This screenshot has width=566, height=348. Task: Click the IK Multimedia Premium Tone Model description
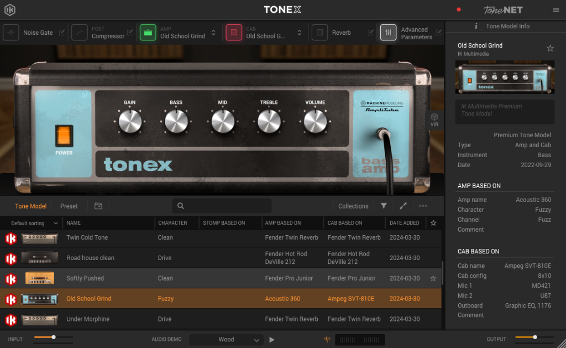(505, 112)
